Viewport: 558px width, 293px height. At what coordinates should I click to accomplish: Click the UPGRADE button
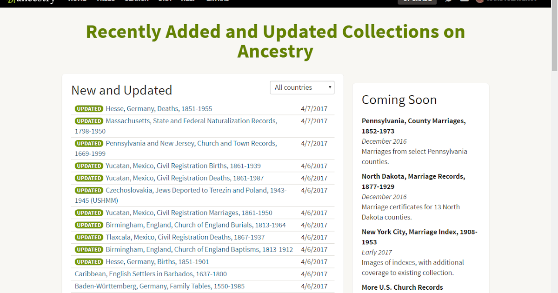click(417, 2)
